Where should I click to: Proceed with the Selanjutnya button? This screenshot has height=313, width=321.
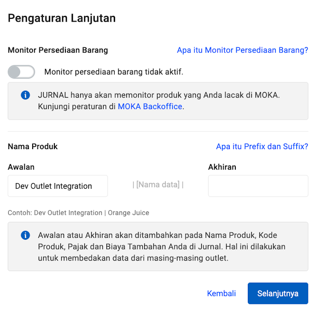click(278, 293)
